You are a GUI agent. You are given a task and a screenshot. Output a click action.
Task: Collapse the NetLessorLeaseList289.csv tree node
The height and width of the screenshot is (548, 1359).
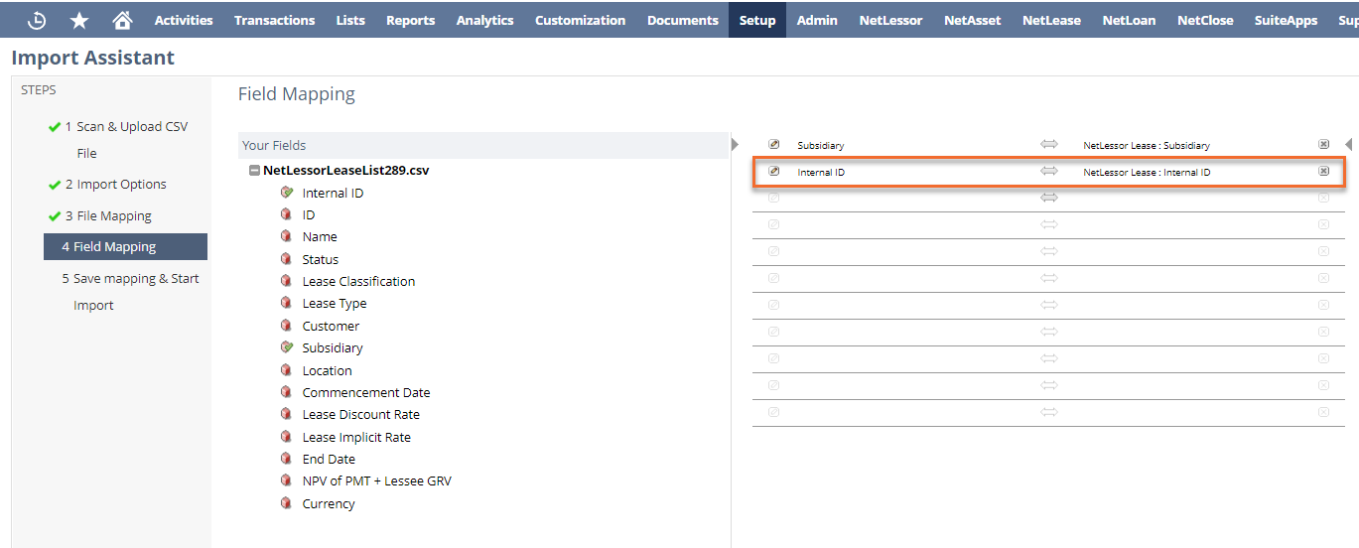pyautogui.click(x=254, y=171)
